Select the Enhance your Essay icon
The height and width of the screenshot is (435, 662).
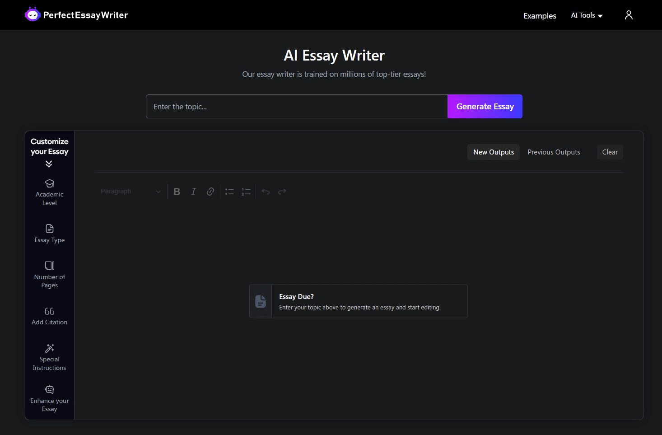click(x=49, y=389)
